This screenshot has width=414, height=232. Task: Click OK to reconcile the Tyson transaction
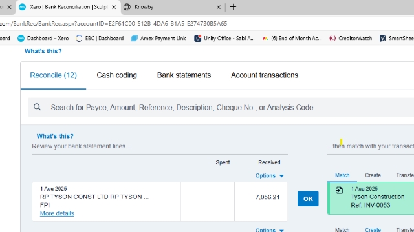click(308, 198)
